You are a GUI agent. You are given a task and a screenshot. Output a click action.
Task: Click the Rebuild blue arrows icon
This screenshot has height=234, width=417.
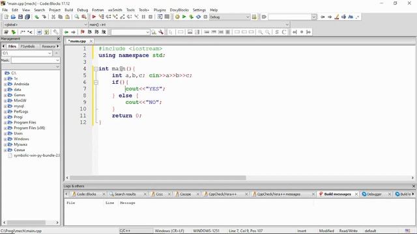tap(198, 17)
